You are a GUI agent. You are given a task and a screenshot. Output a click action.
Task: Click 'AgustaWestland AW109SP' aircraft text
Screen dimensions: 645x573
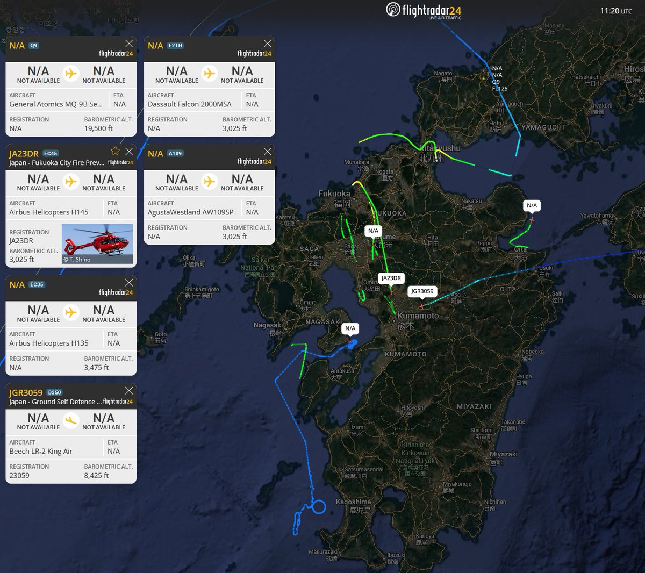point(191,212)
